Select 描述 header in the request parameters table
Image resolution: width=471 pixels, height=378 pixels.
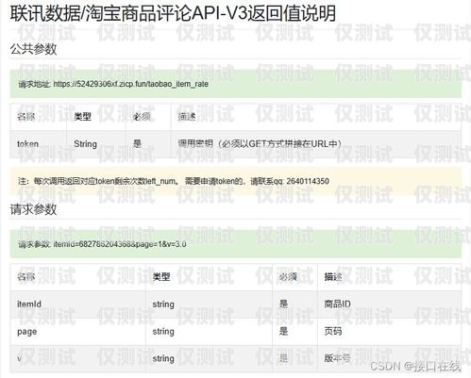(x=333, y=277)
